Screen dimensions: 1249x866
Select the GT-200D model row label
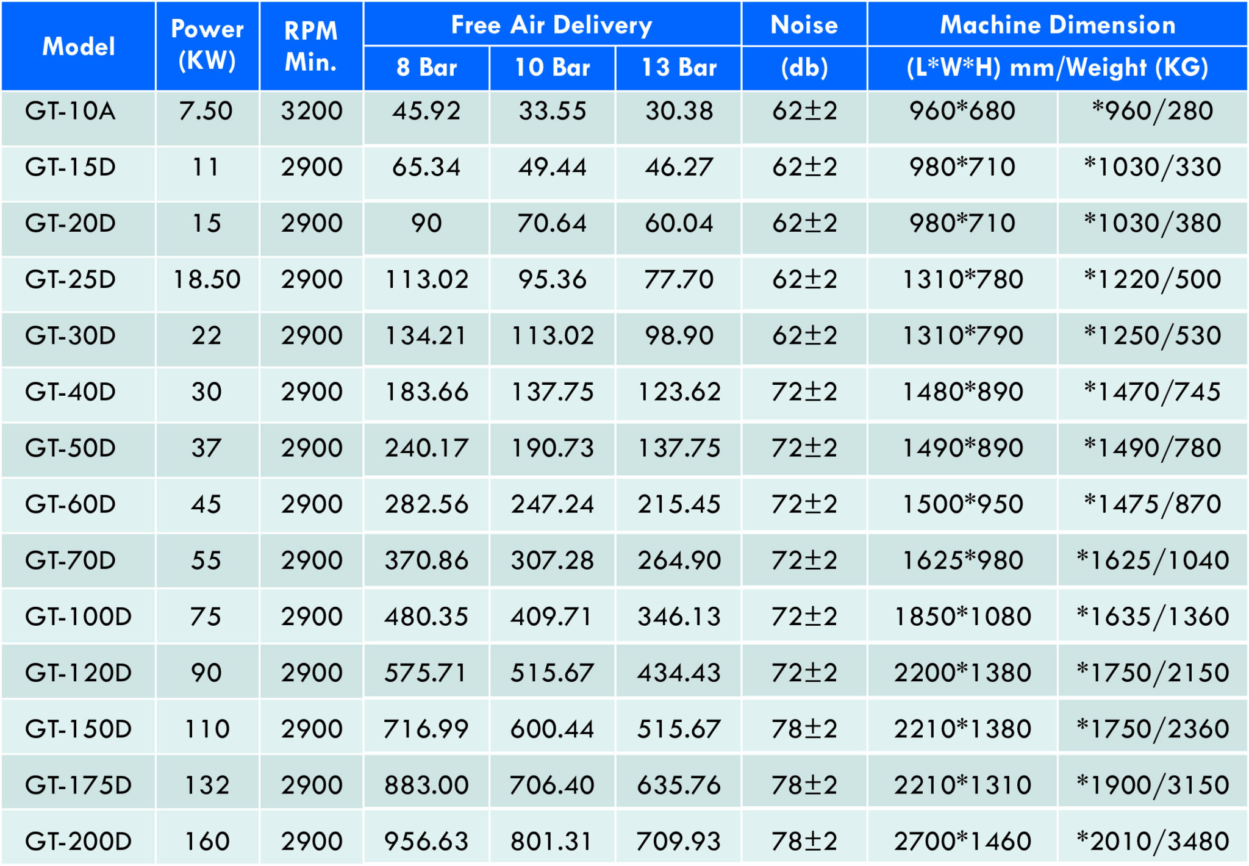tap(78, 841)
